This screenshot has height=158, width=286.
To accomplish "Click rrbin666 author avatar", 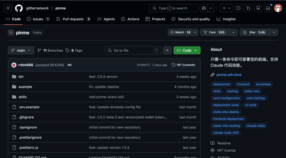I will click(14, 65).
